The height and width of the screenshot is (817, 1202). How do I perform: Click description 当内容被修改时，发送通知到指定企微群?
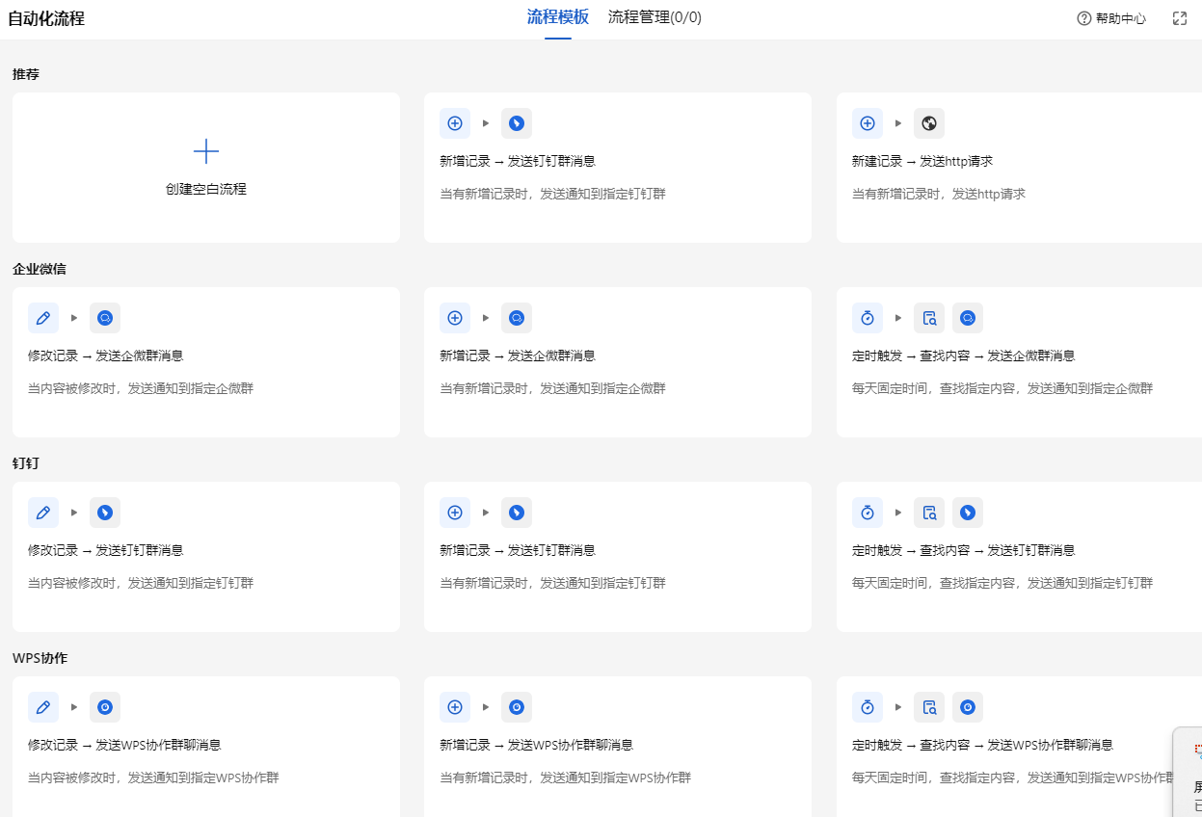[x=141, y=388]
